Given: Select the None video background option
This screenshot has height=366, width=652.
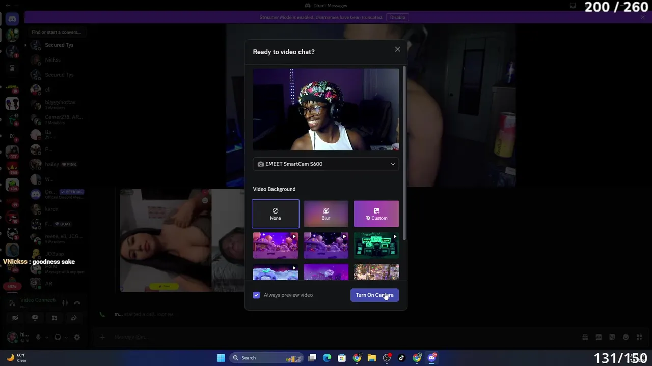Looking at the screenshot, I should pos(275,213).
